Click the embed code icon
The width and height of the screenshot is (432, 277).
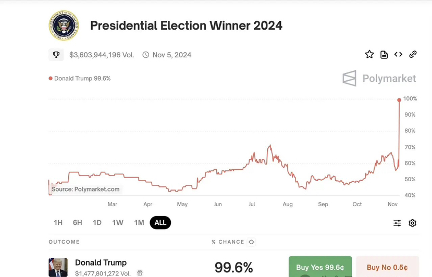point(398,54)
